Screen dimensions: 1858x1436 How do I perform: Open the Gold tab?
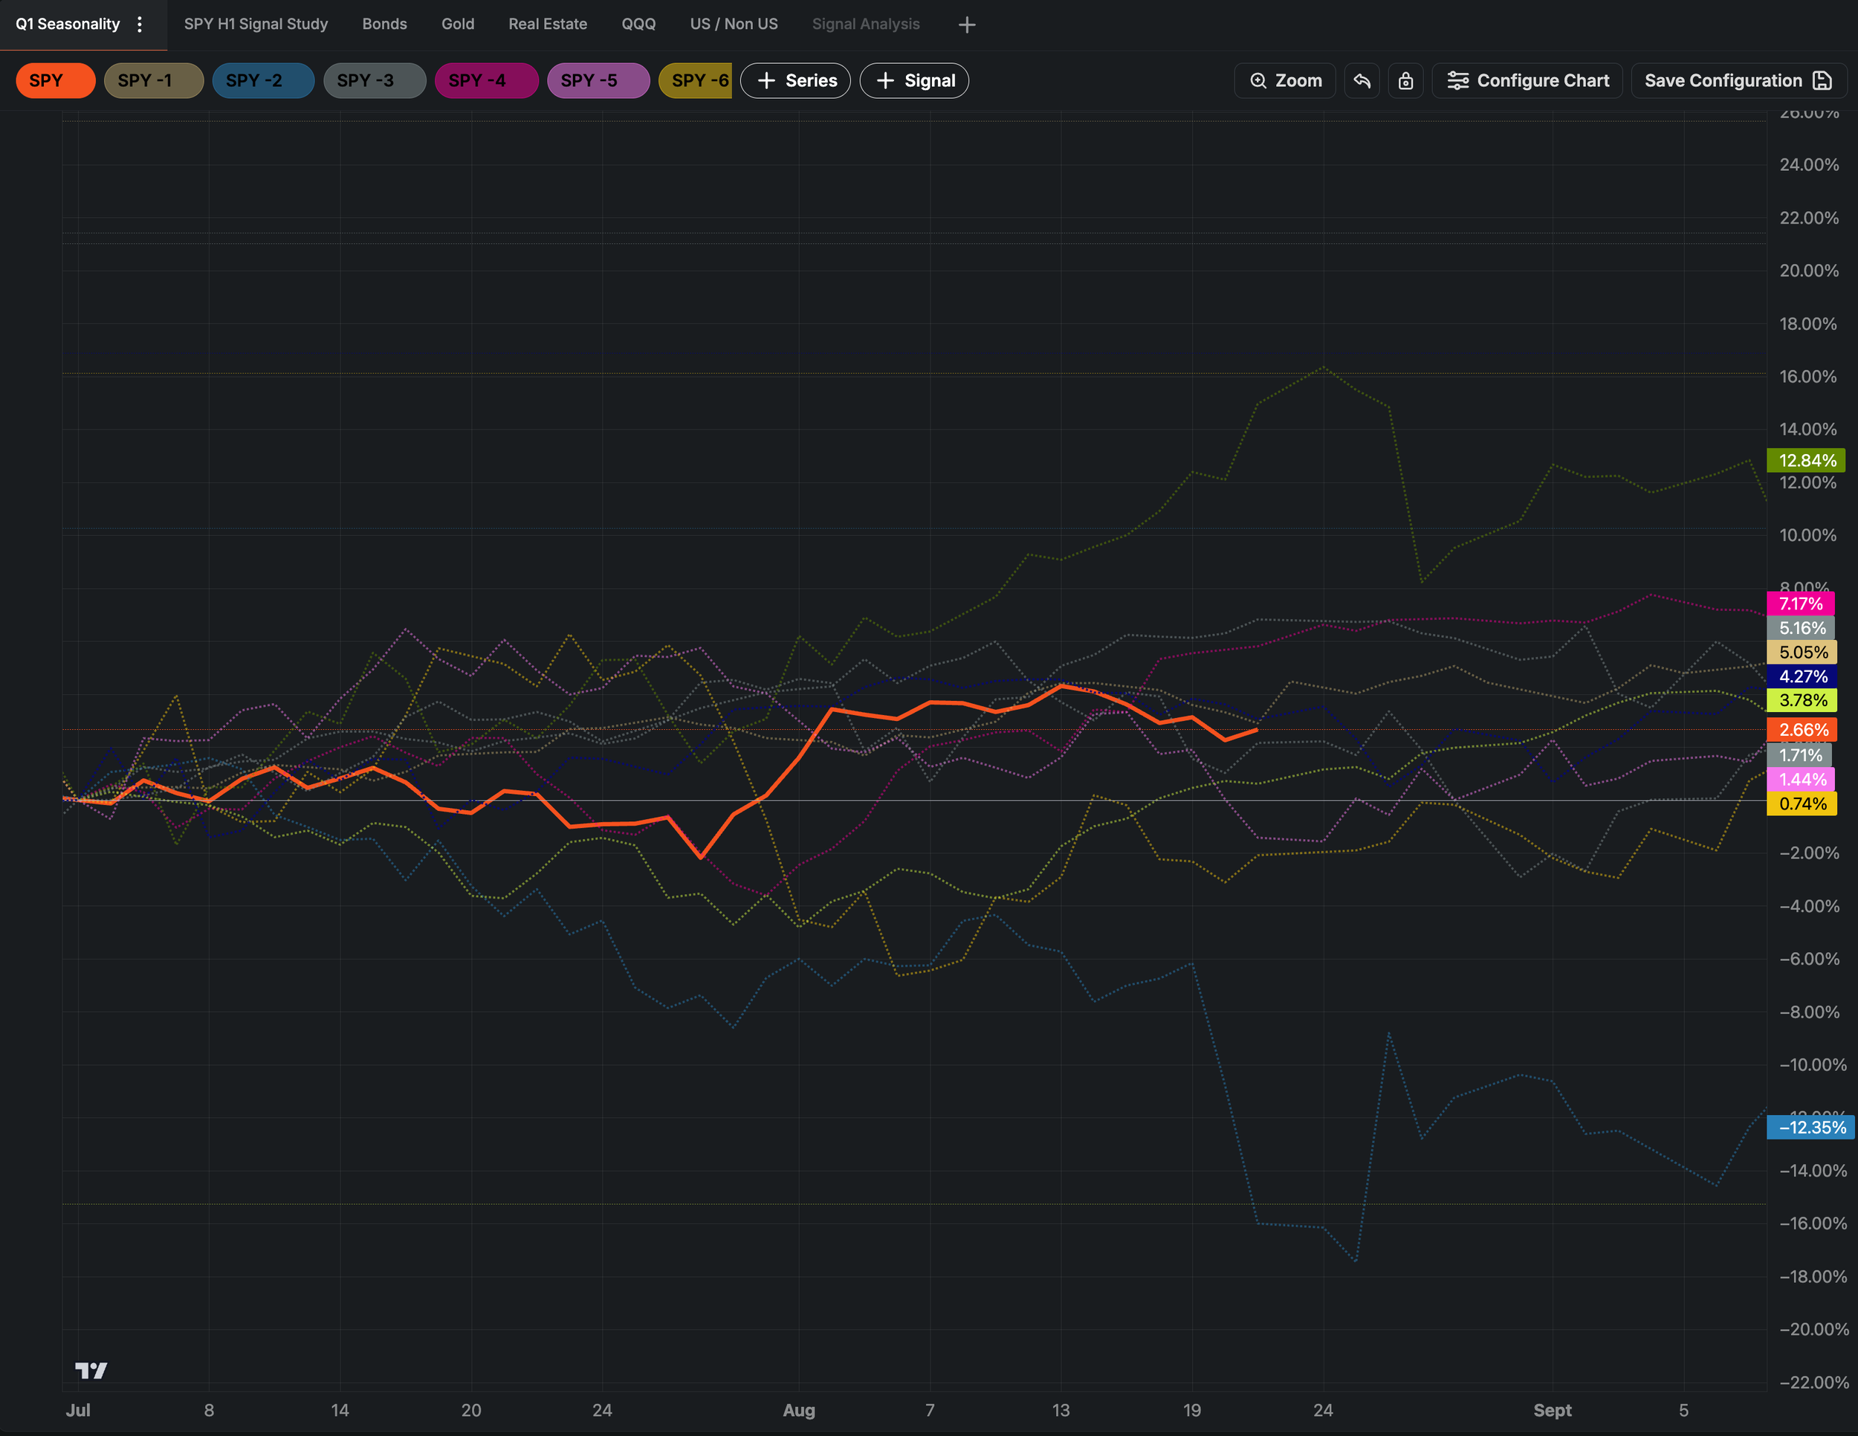[458, 25]
